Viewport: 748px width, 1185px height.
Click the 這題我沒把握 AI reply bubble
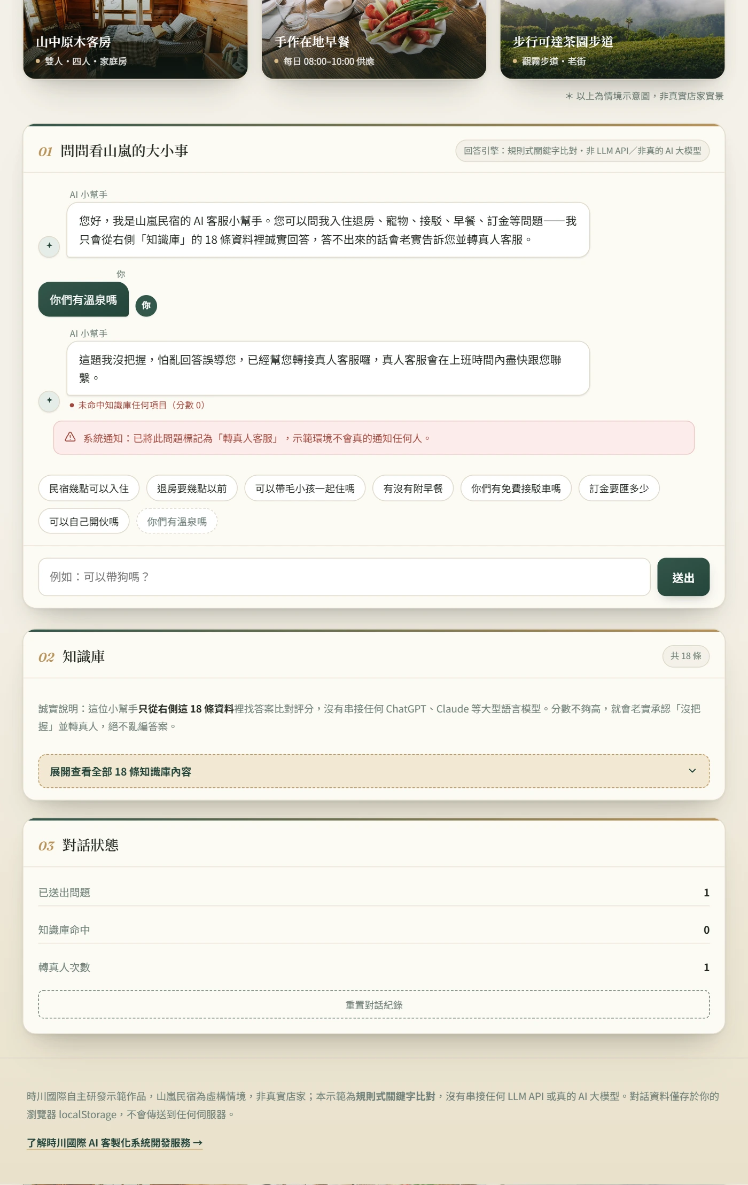point(328,368)
